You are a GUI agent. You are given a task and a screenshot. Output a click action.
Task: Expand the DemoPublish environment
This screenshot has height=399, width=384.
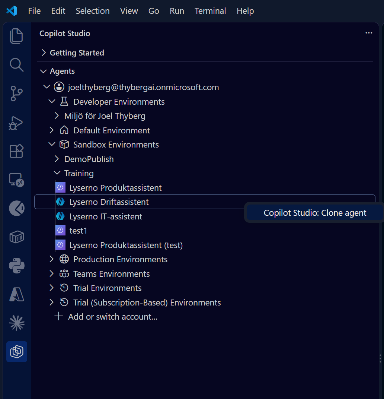(x=57, y=159)
